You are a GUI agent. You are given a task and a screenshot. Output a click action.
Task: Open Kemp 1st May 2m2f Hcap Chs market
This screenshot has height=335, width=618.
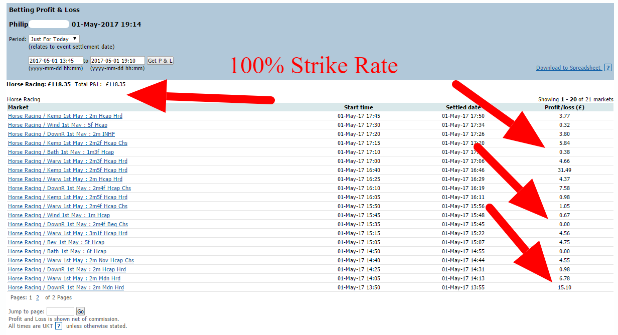pyautogui.click(x=68, y=143)
